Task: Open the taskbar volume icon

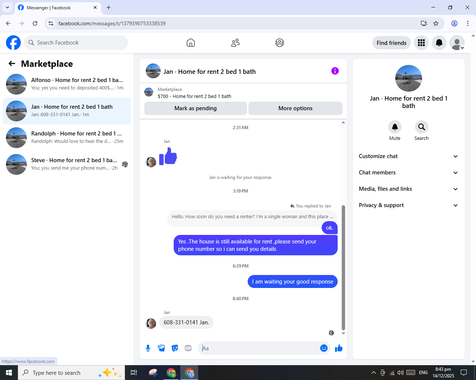Action: [x=401, y=373]
